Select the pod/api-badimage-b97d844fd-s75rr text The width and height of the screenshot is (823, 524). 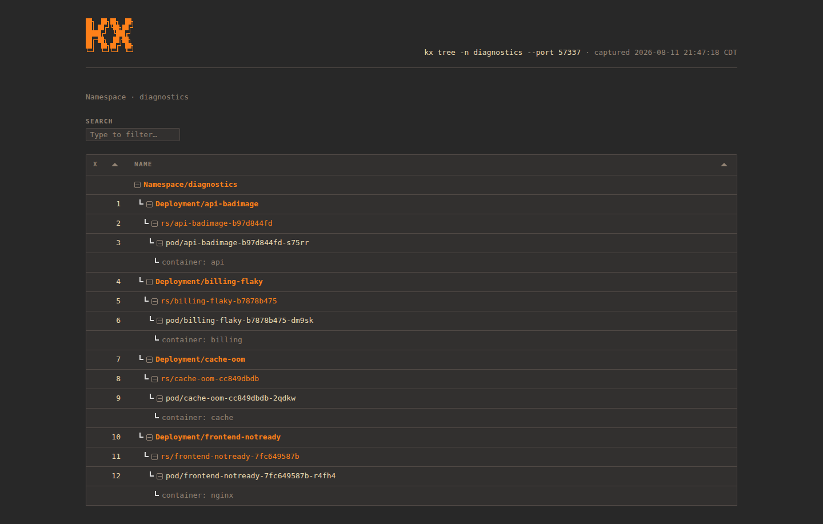pyautogui.click(x=237, y=243)
